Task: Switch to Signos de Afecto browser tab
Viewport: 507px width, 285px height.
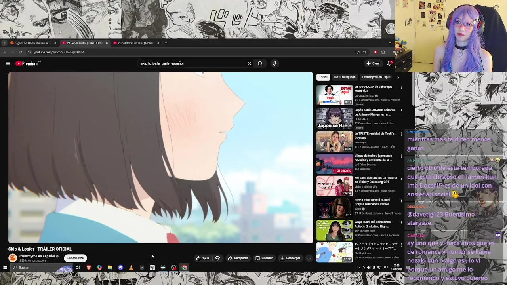Action: 33,43
